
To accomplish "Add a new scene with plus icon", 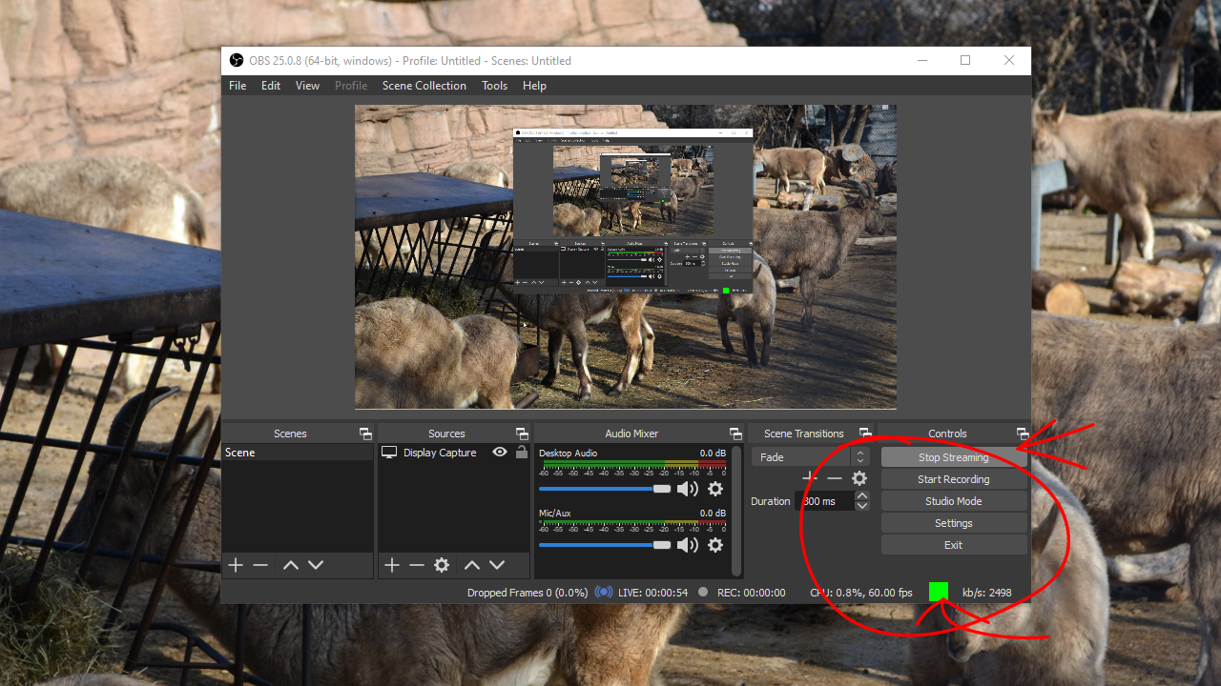I will pos(236,565).
